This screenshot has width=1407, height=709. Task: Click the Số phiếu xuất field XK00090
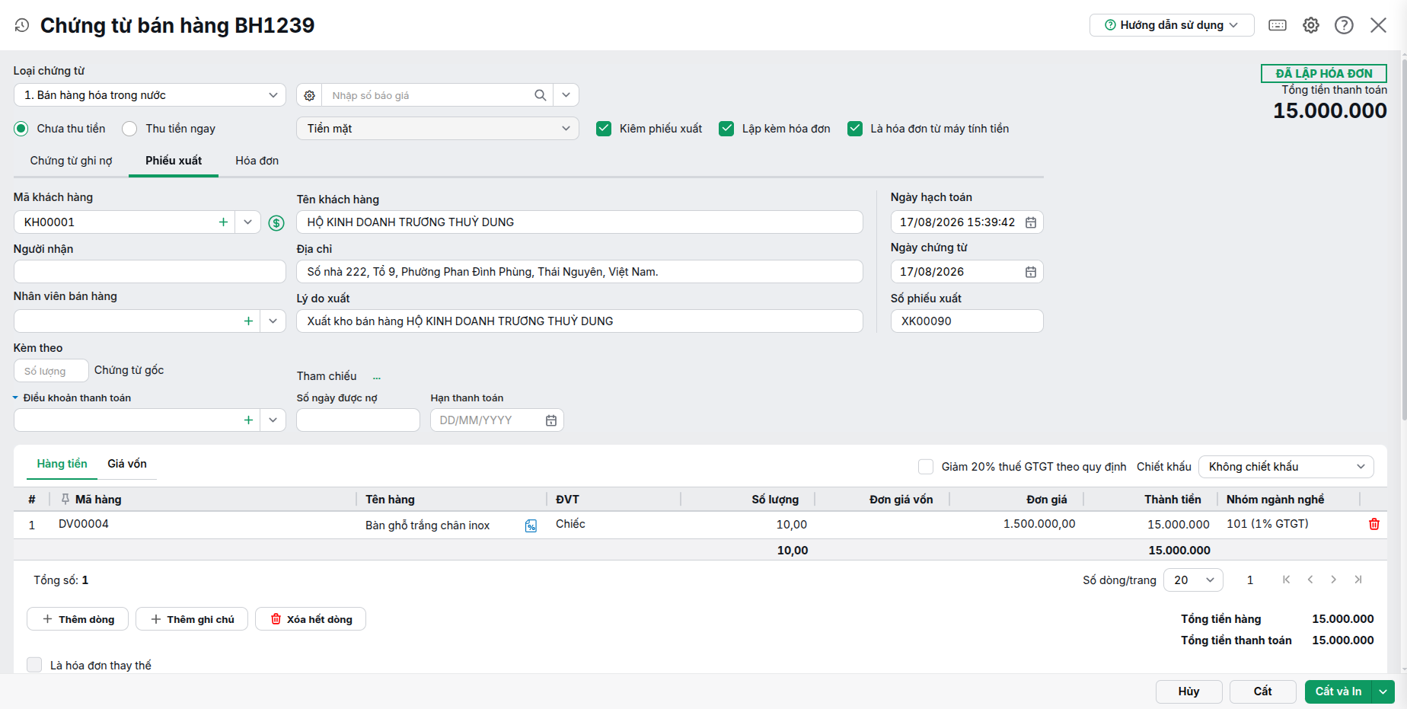pos(967,321)
